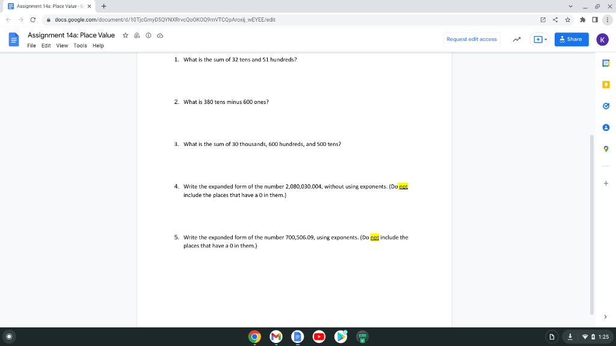The height and width of the screenshot is (346, 616).
Task: Open the Chrome three-dot menu
Action: click(608, 20)
